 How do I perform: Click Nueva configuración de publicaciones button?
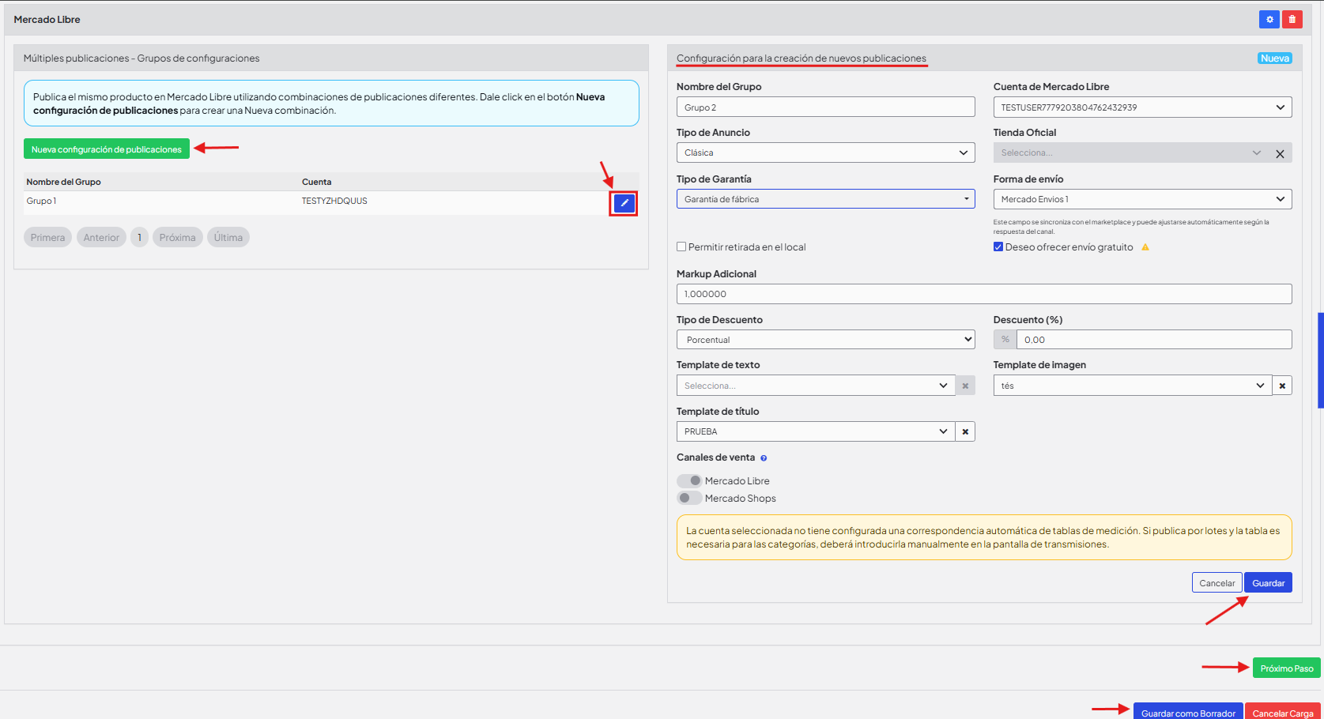coord(107,149)
